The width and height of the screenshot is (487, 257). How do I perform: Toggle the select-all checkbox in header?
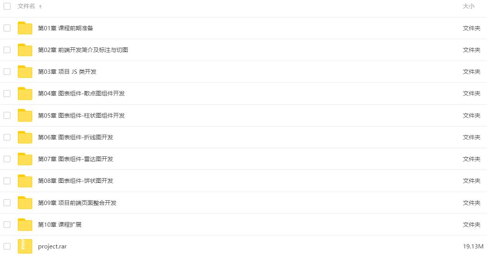click(7, 6)
